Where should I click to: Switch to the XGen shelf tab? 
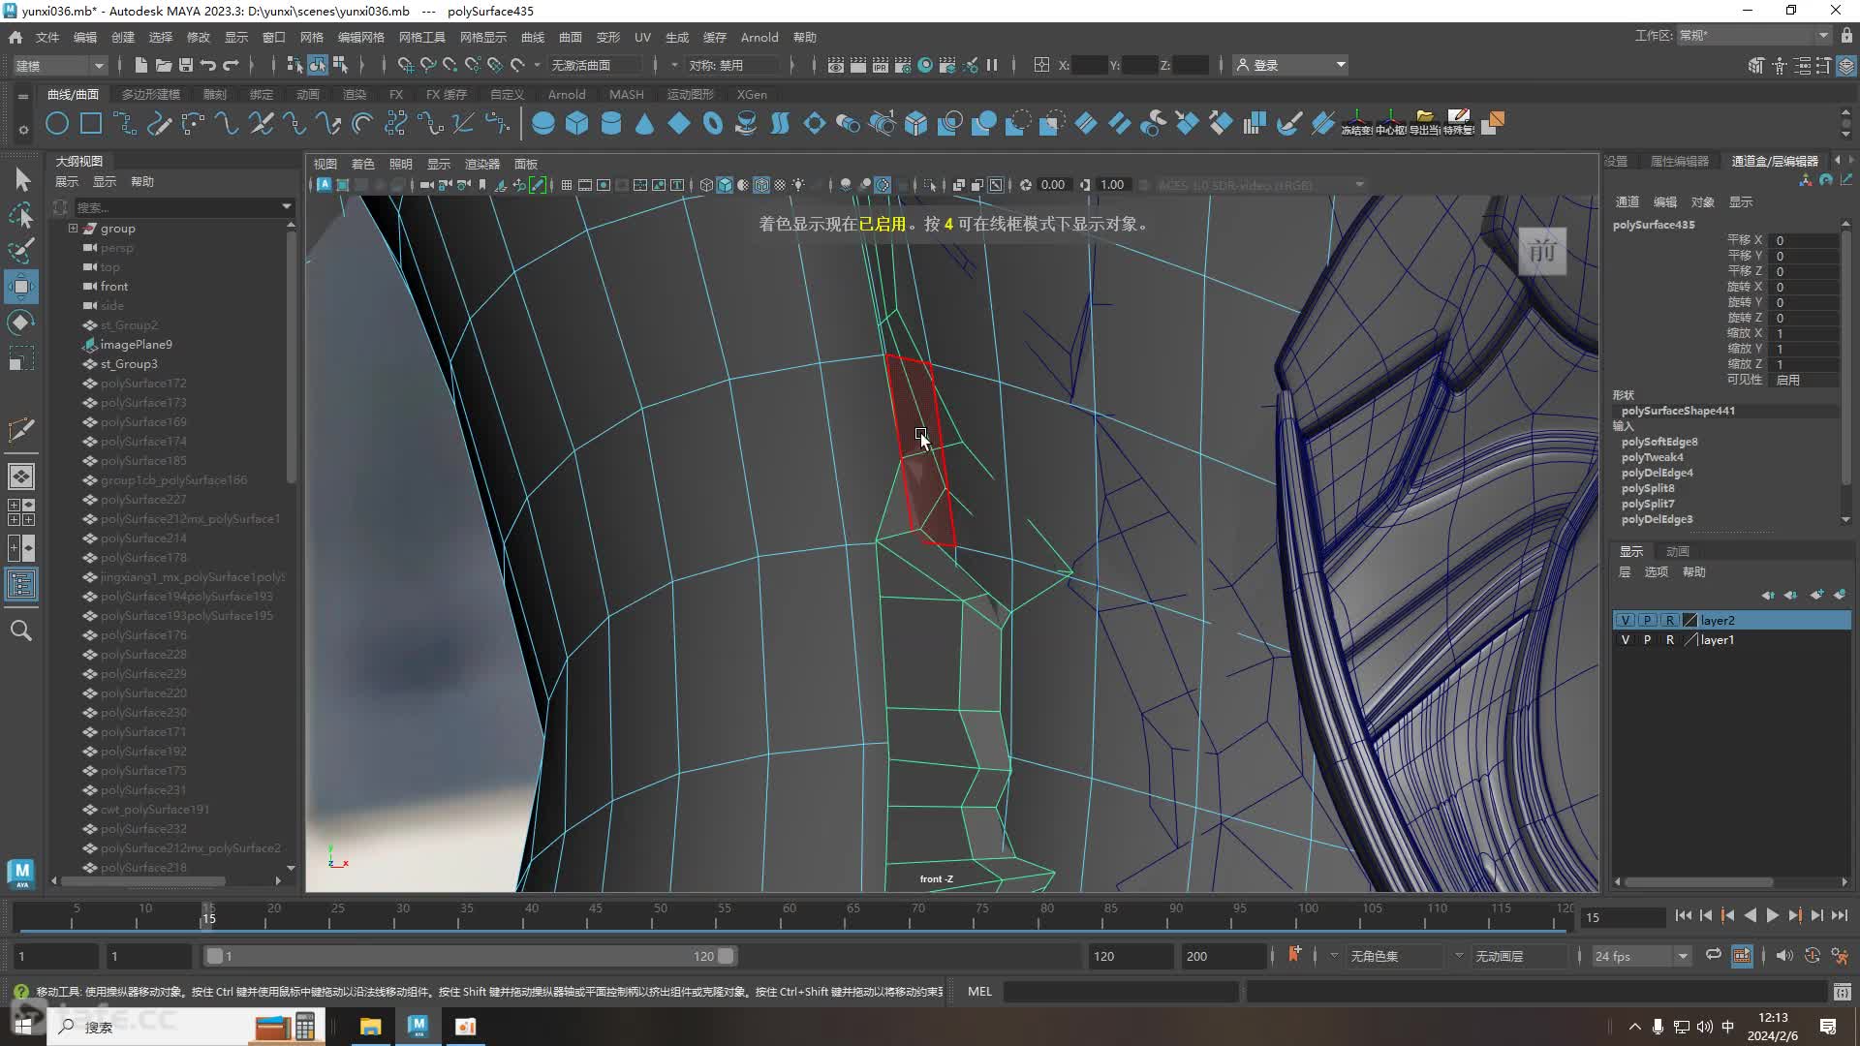(752, 94)
